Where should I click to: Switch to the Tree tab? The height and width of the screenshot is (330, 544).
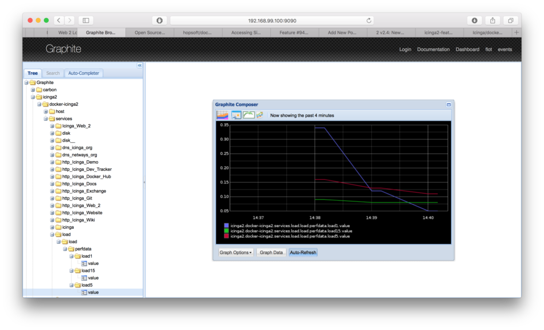click(32, 73)
